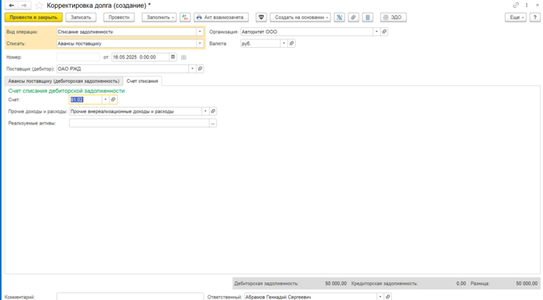The width and height of the screenshot is (543, 300).
Task: Open ОАО РЖД counterparty card icon
Action: 200,69
